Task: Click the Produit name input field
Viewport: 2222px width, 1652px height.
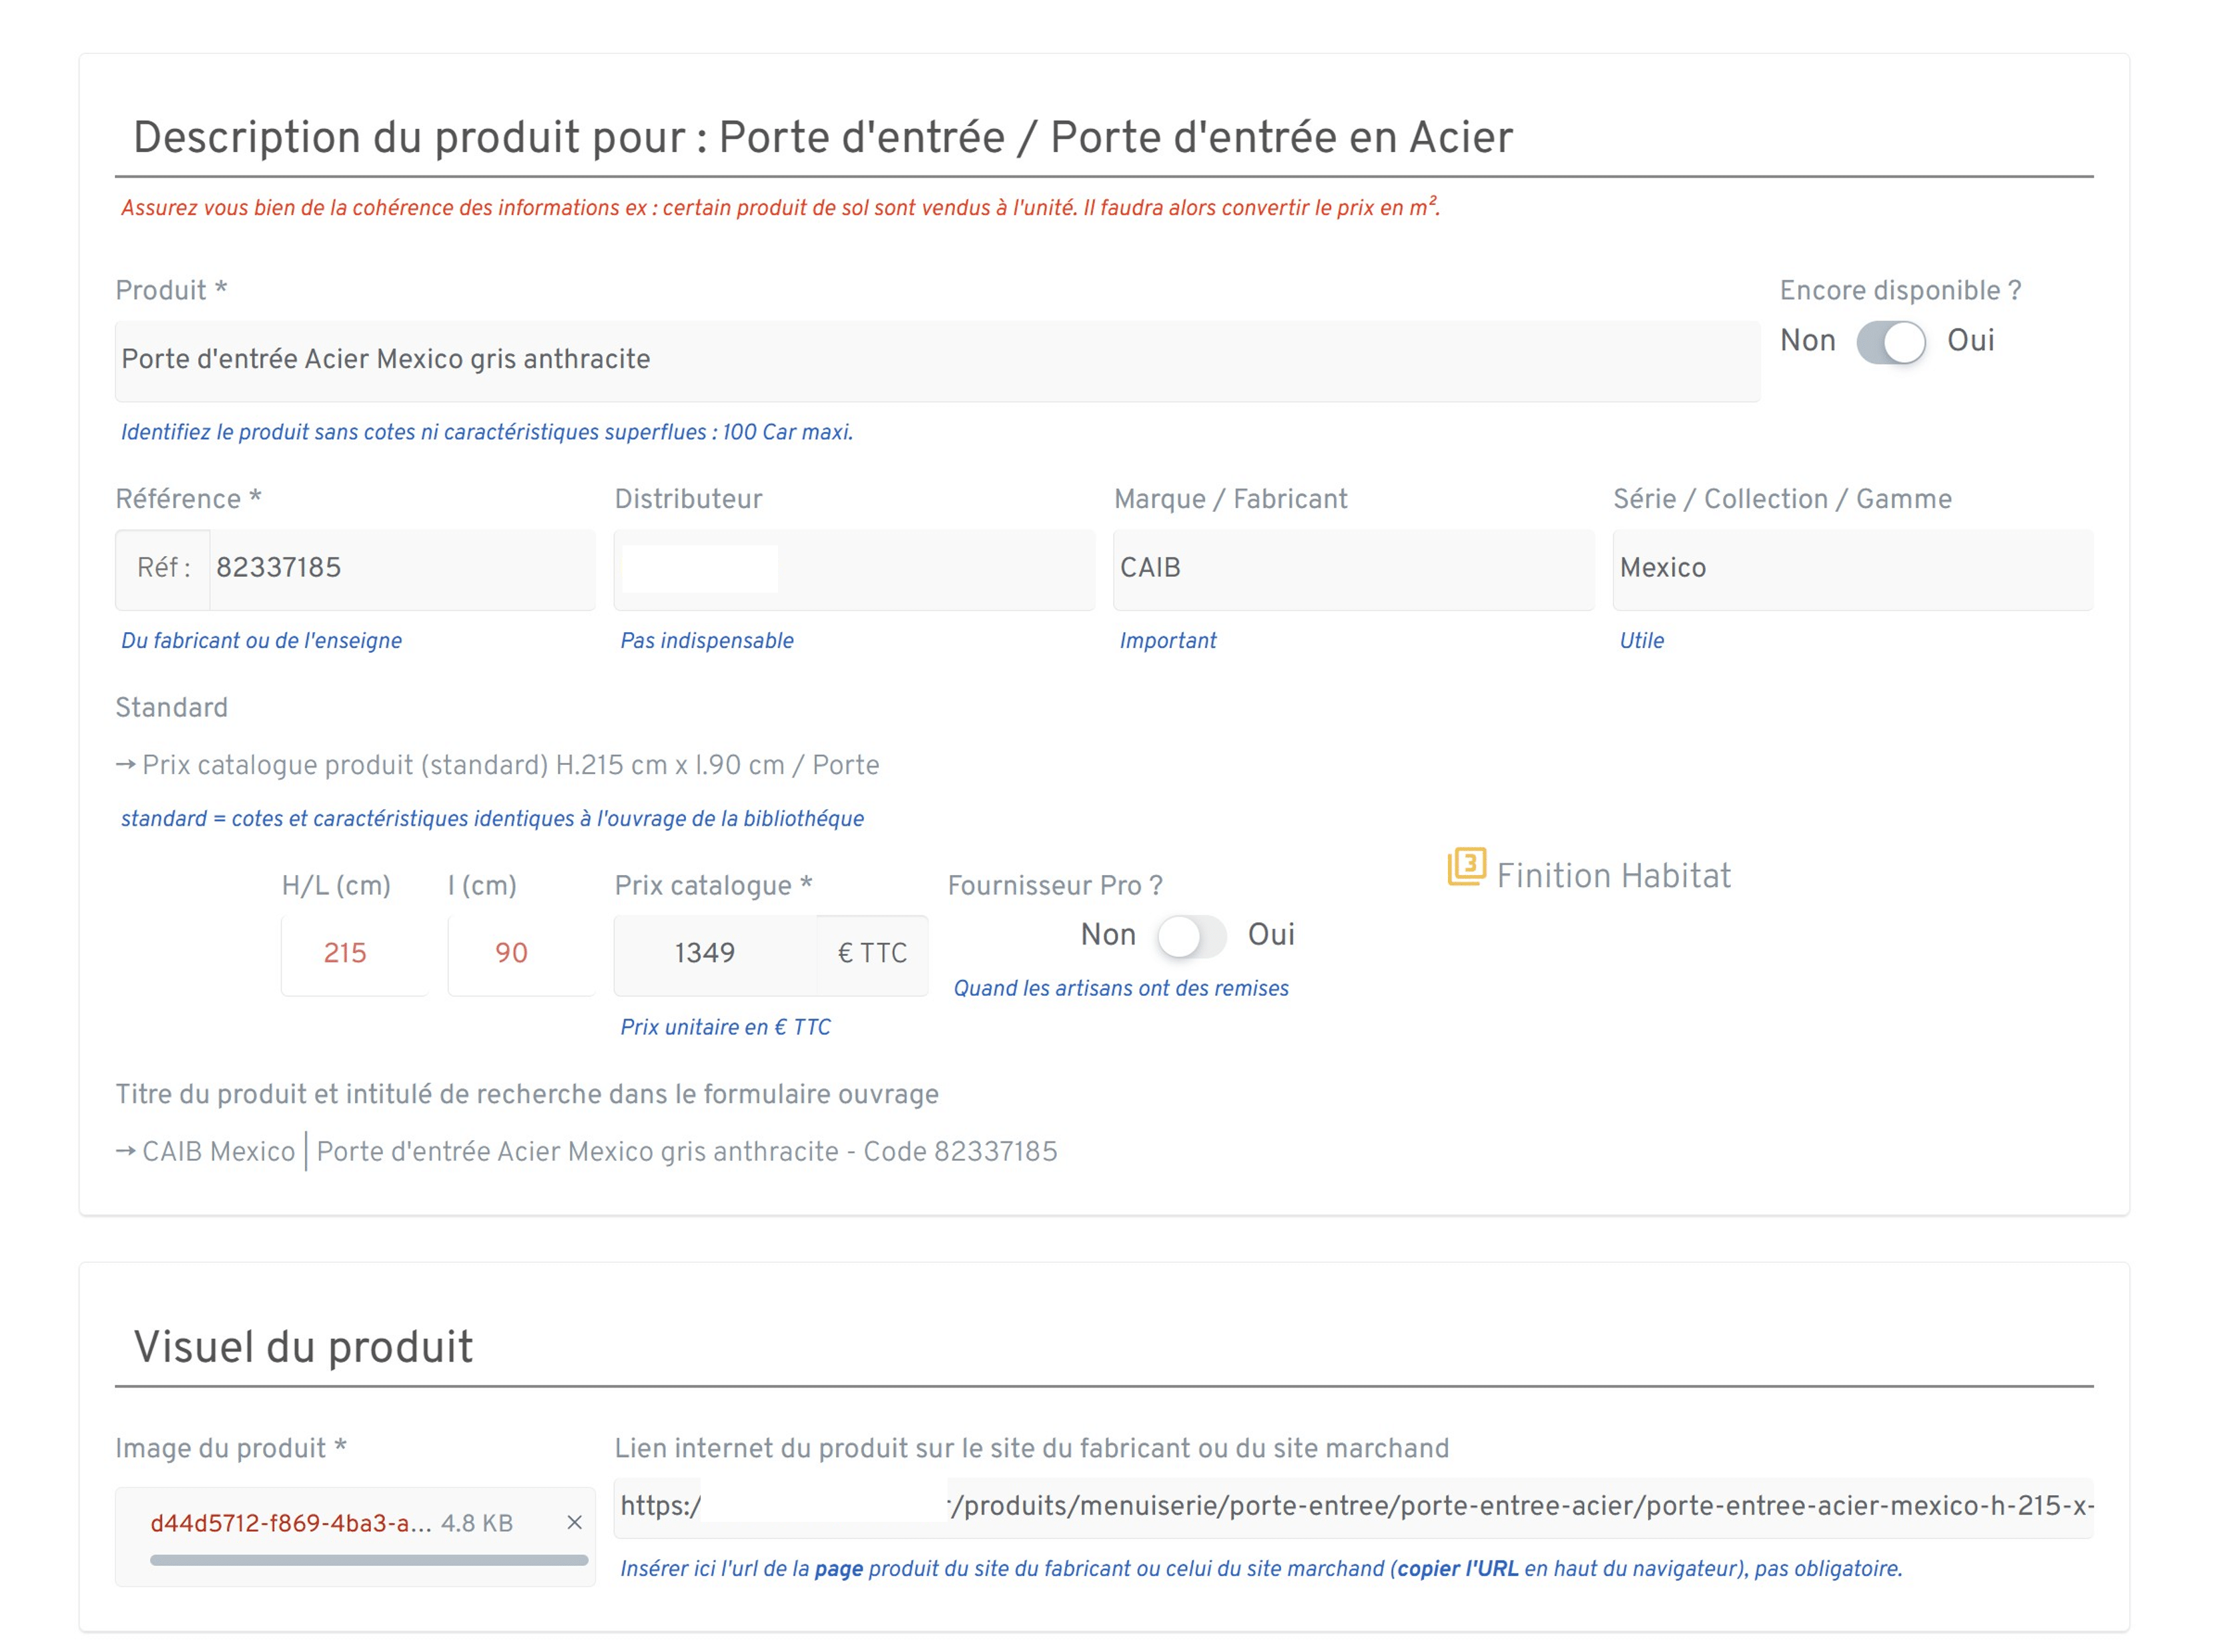Action: [x=937, y=360]
